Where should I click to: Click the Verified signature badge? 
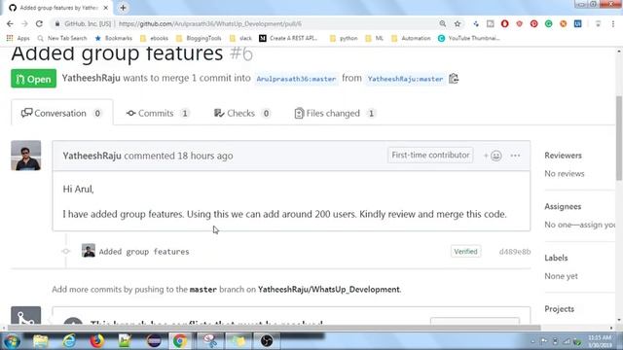tap(465, 251)
